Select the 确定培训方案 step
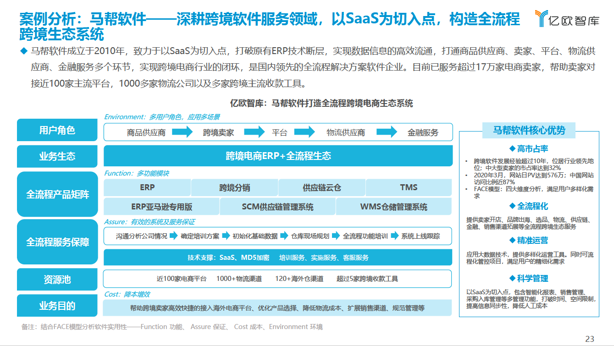 coord(200,236)
